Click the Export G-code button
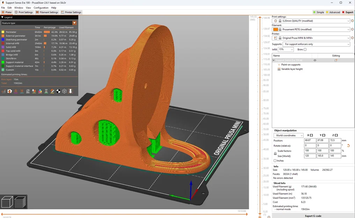 click(313, 216)
